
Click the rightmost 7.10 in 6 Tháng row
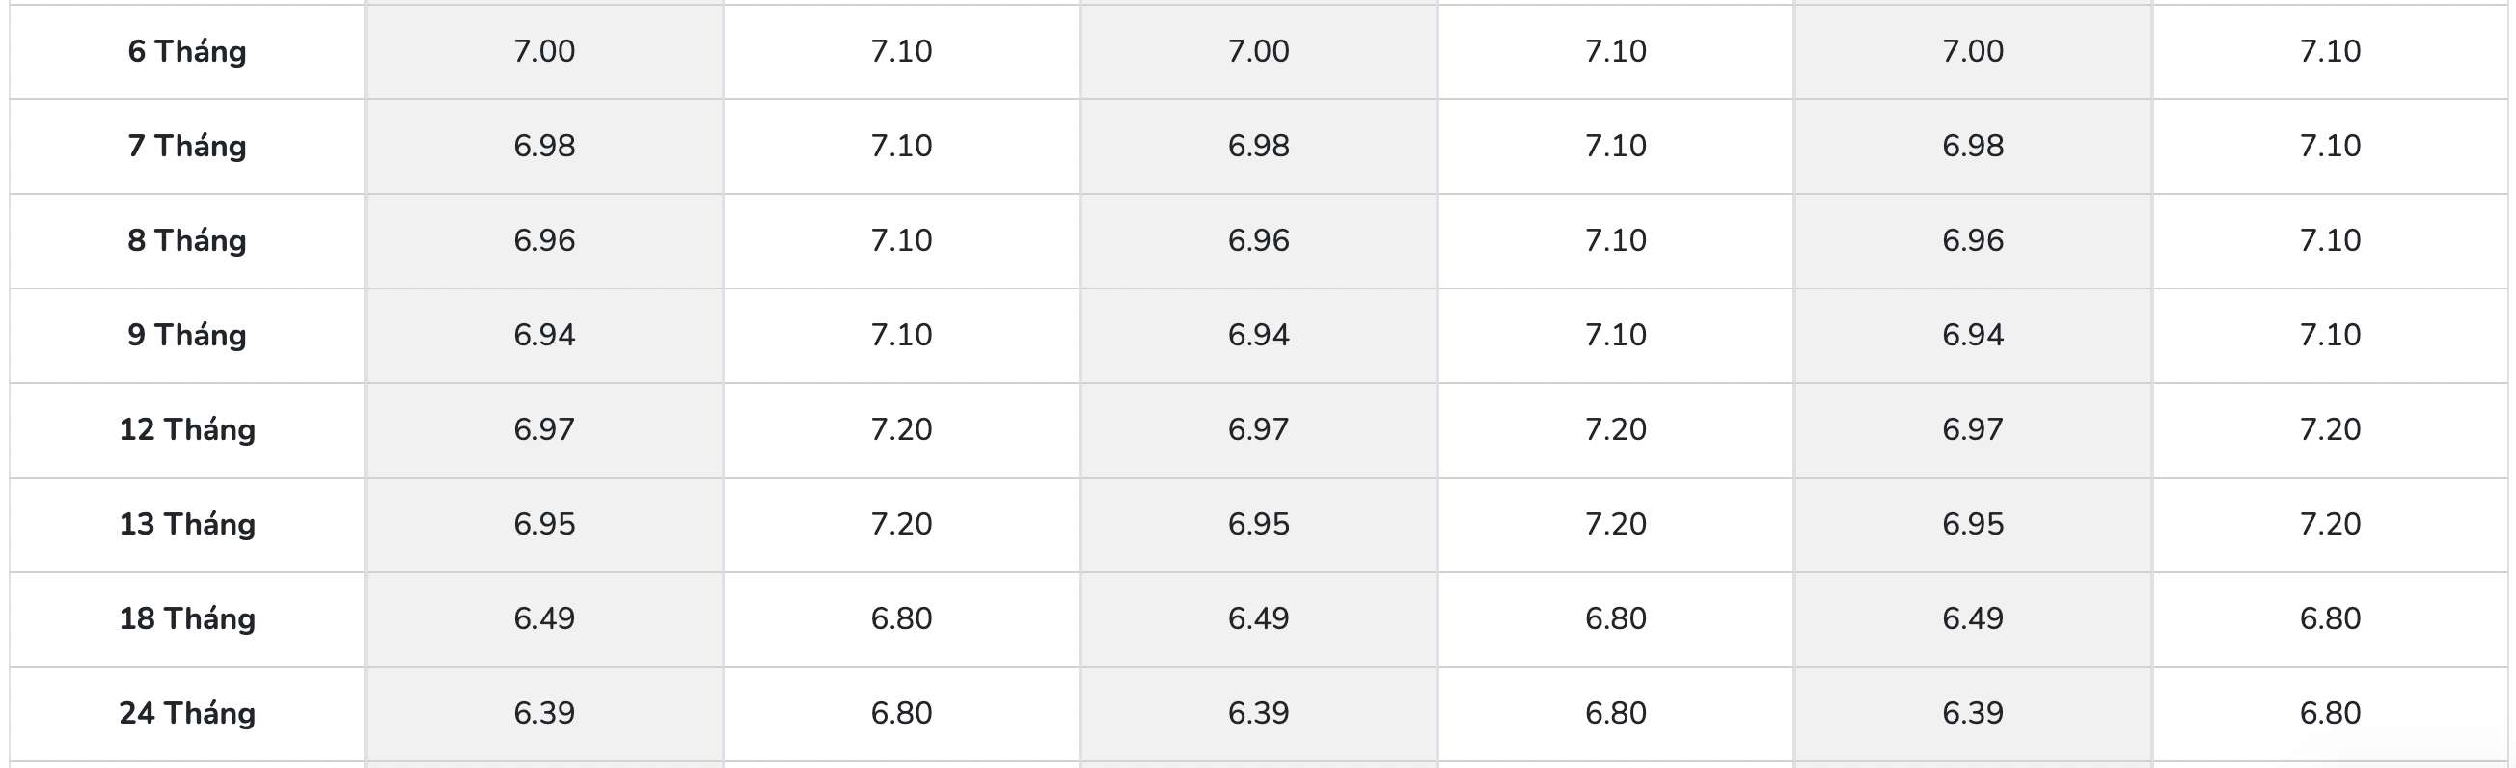[x=2330, y=51]
